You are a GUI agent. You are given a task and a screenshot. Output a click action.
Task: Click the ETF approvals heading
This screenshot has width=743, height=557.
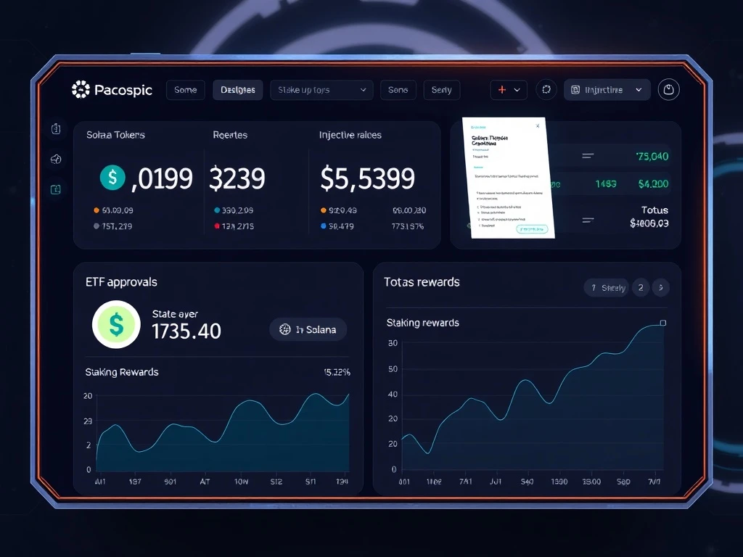pos(121,282)
